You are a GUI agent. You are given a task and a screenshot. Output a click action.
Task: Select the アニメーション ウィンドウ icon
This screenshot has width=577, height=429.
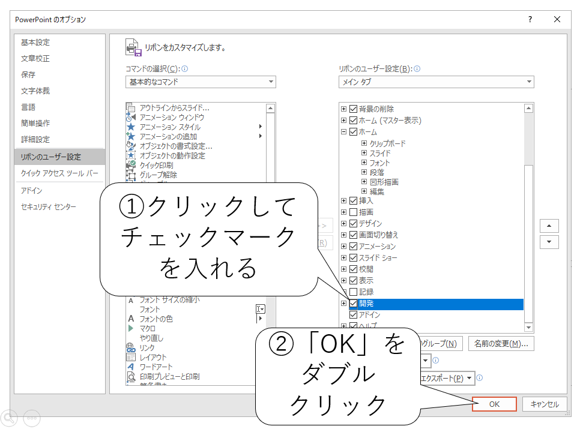pyautogui.click(x=131, y=117)
